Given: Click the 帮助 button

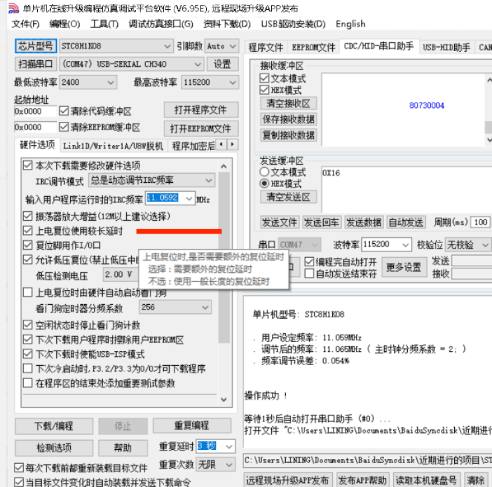Looking at the screenshot, I should click(123, 448).
